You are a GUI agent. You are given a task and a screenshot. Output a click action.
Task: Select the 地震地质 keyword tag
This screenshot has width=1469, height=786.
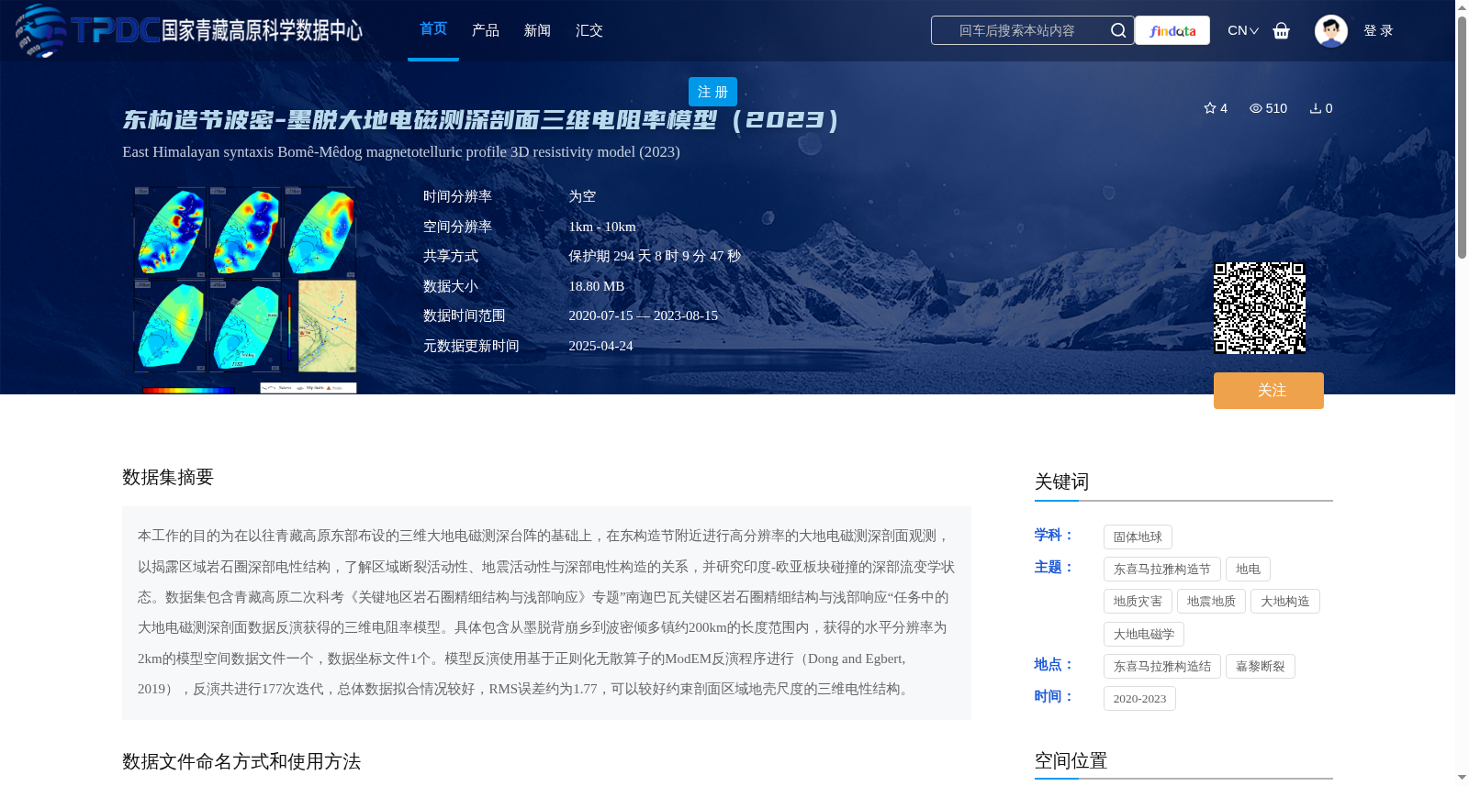1211,602
